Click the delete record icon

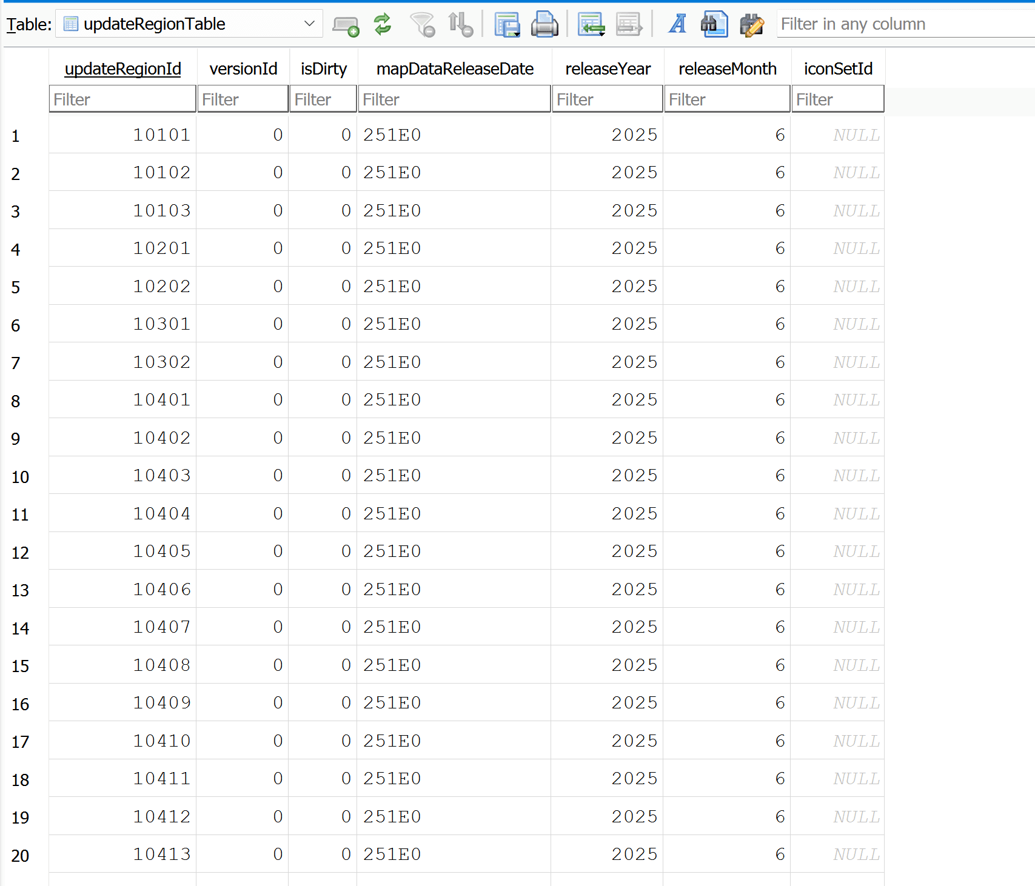629,25
